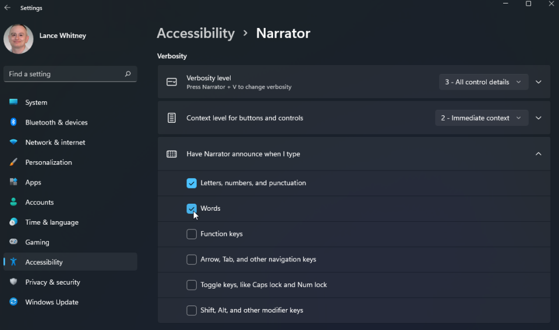Click the Bluetooth & devices icon
This screenshot has height=330, width=559.
[13, 122]
